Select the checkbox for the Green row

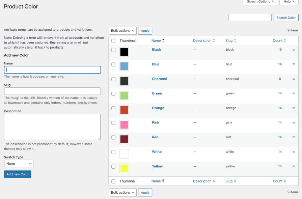tap(113, 94)
